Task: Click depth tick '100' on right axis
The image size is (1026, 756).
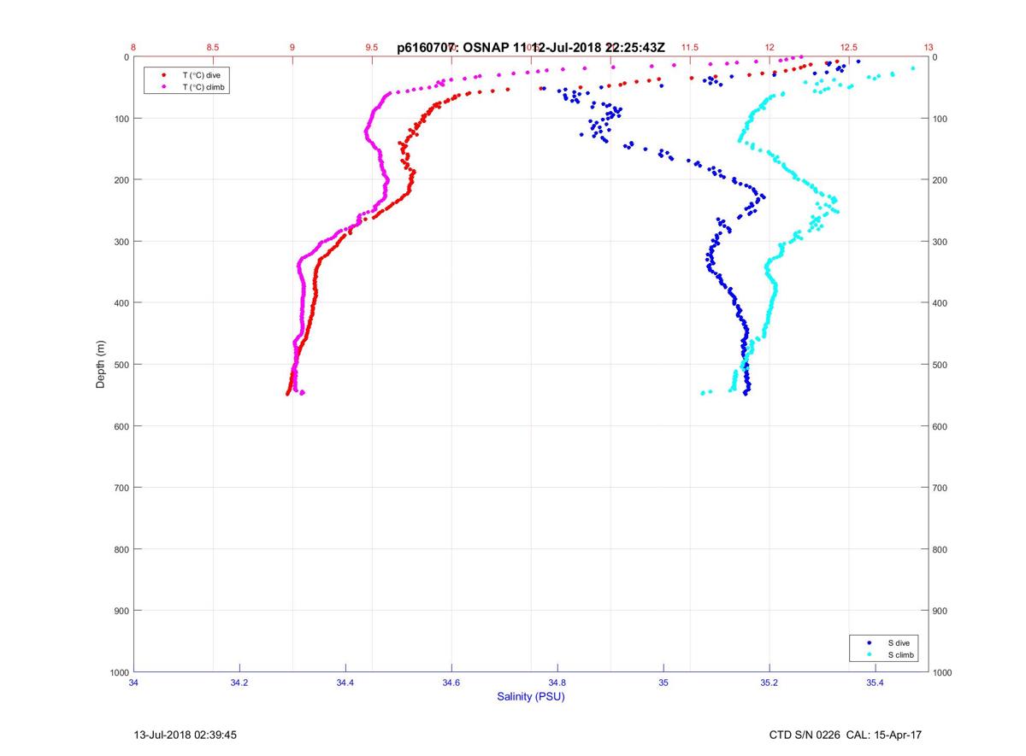Action: tap(940, 119)
